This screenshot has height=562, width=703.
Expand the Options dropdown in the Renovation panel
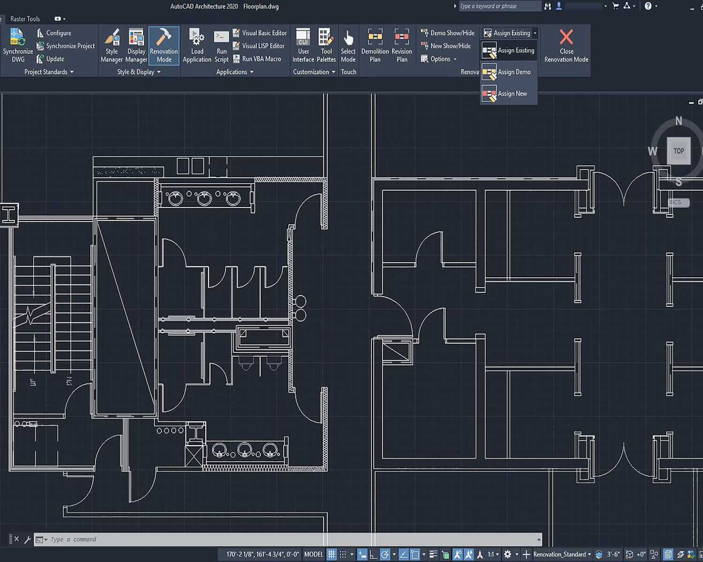(x=439, y=59)
